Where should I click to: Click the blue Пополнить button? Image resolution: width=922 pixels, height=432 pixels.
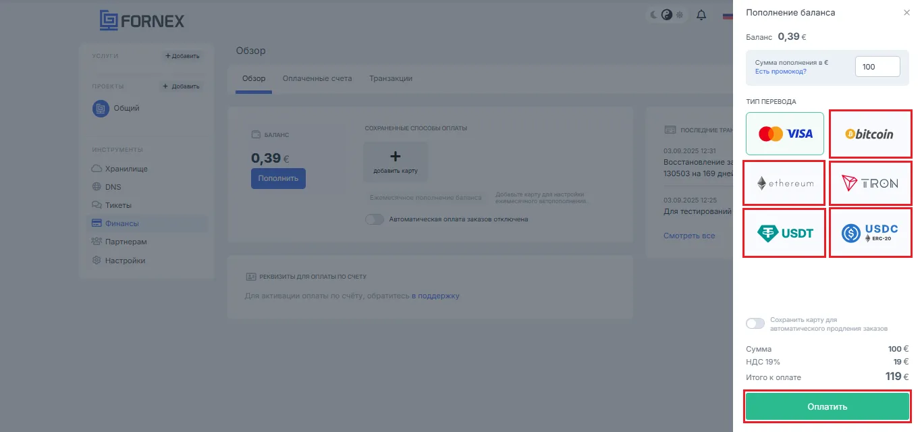coord(278,179)
